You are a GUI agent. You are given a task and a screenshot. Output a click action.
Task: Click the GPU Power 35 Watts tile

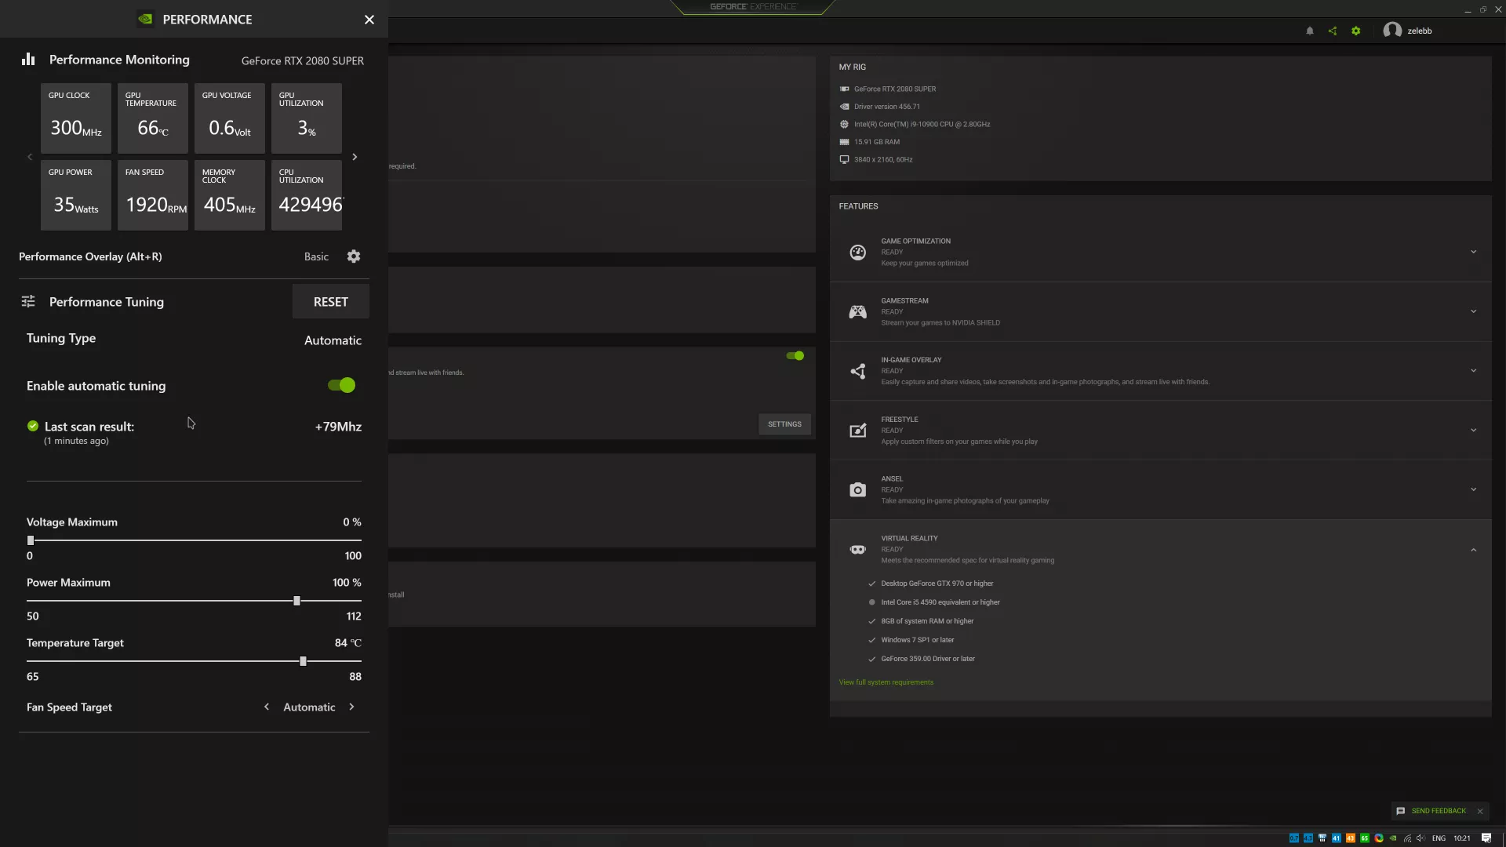pos(75,195)
